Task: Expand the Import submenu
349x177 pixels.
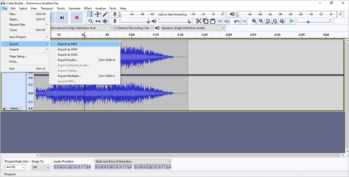Action: pyautogui.click(x=25, y=49)
